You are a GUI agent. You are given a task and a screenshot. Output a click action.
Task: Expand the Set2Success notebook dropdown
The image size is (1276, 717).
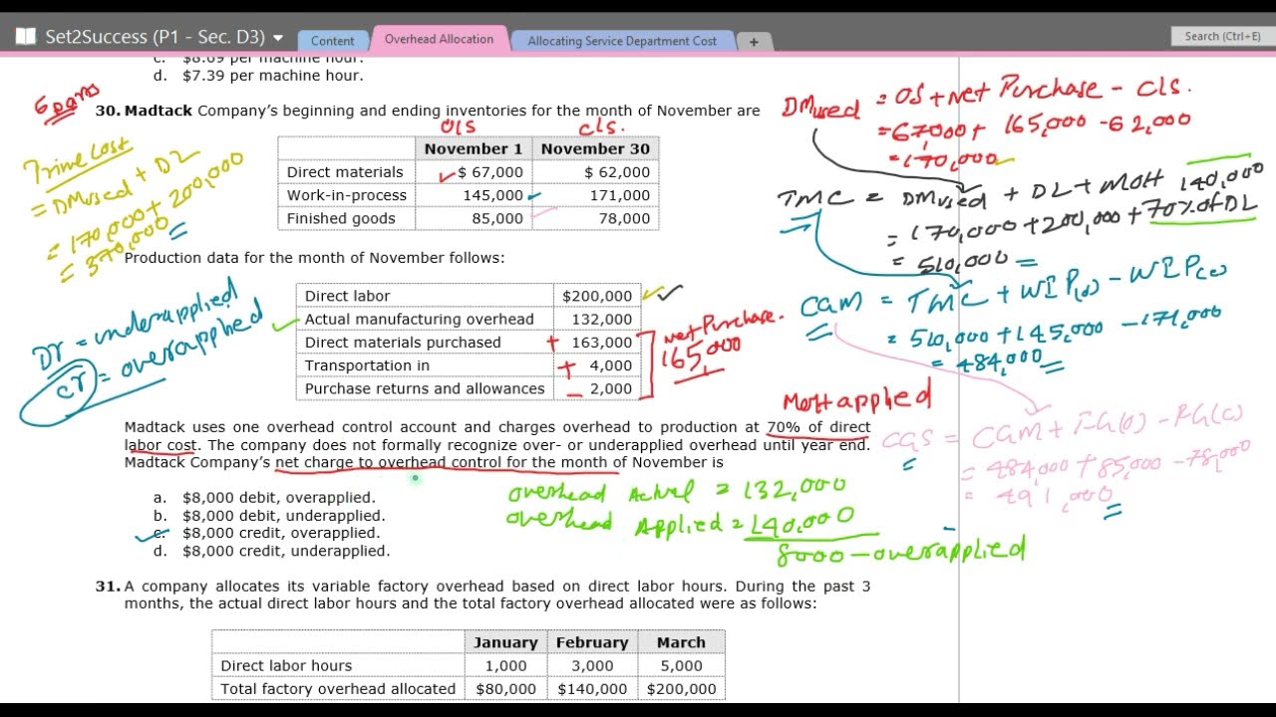pyautogui.click(x=278, y=38)
